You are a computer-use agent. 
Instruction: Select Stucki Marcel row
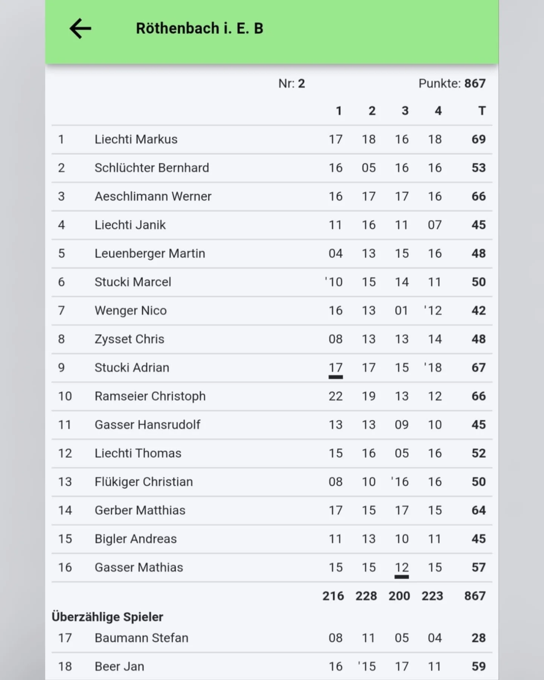click(272, 282)
